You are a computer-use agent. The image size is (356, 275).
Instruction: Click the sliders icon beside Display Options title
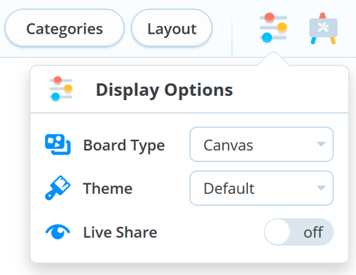coord(61,89)
